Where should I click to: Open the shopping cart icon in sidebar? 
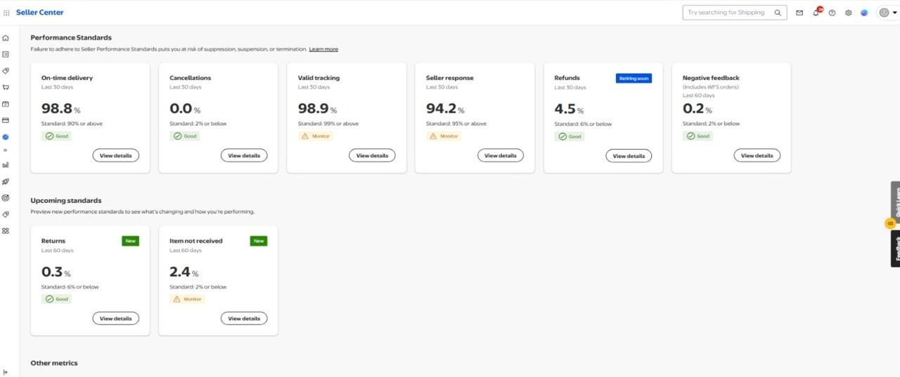click(6, 87)
